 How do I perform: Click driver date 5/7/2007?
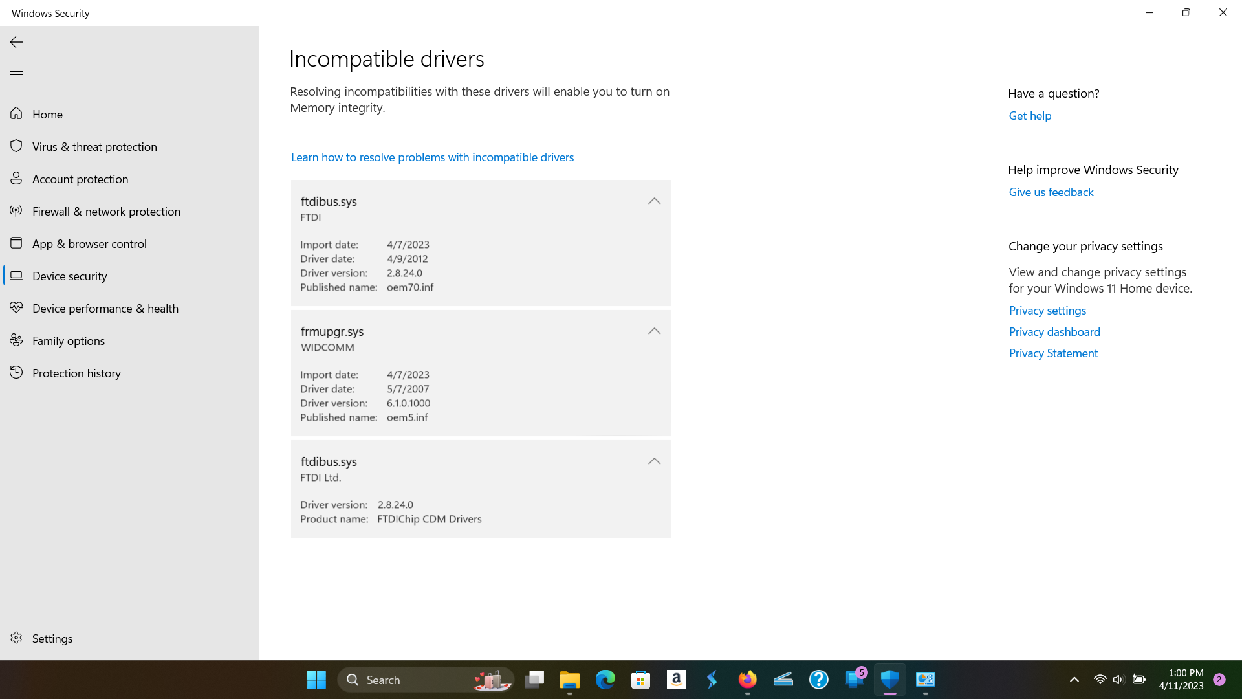[x=408, y=389]
